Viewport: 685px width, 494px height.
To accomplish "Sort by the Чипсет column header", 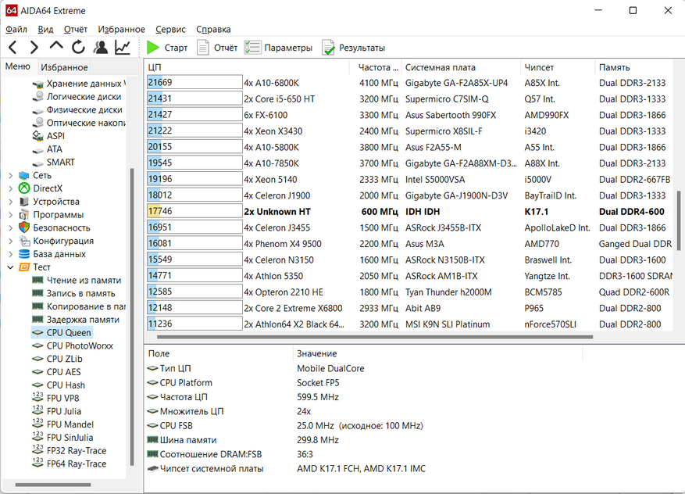I will (558, 67).
